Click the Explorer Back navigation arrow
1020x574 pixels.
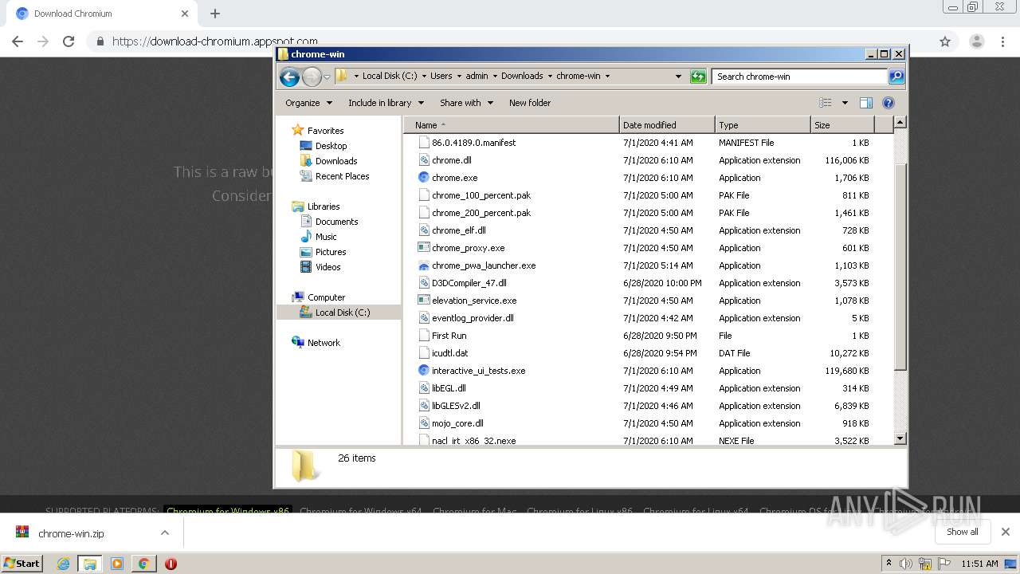[x=289, y=77]
